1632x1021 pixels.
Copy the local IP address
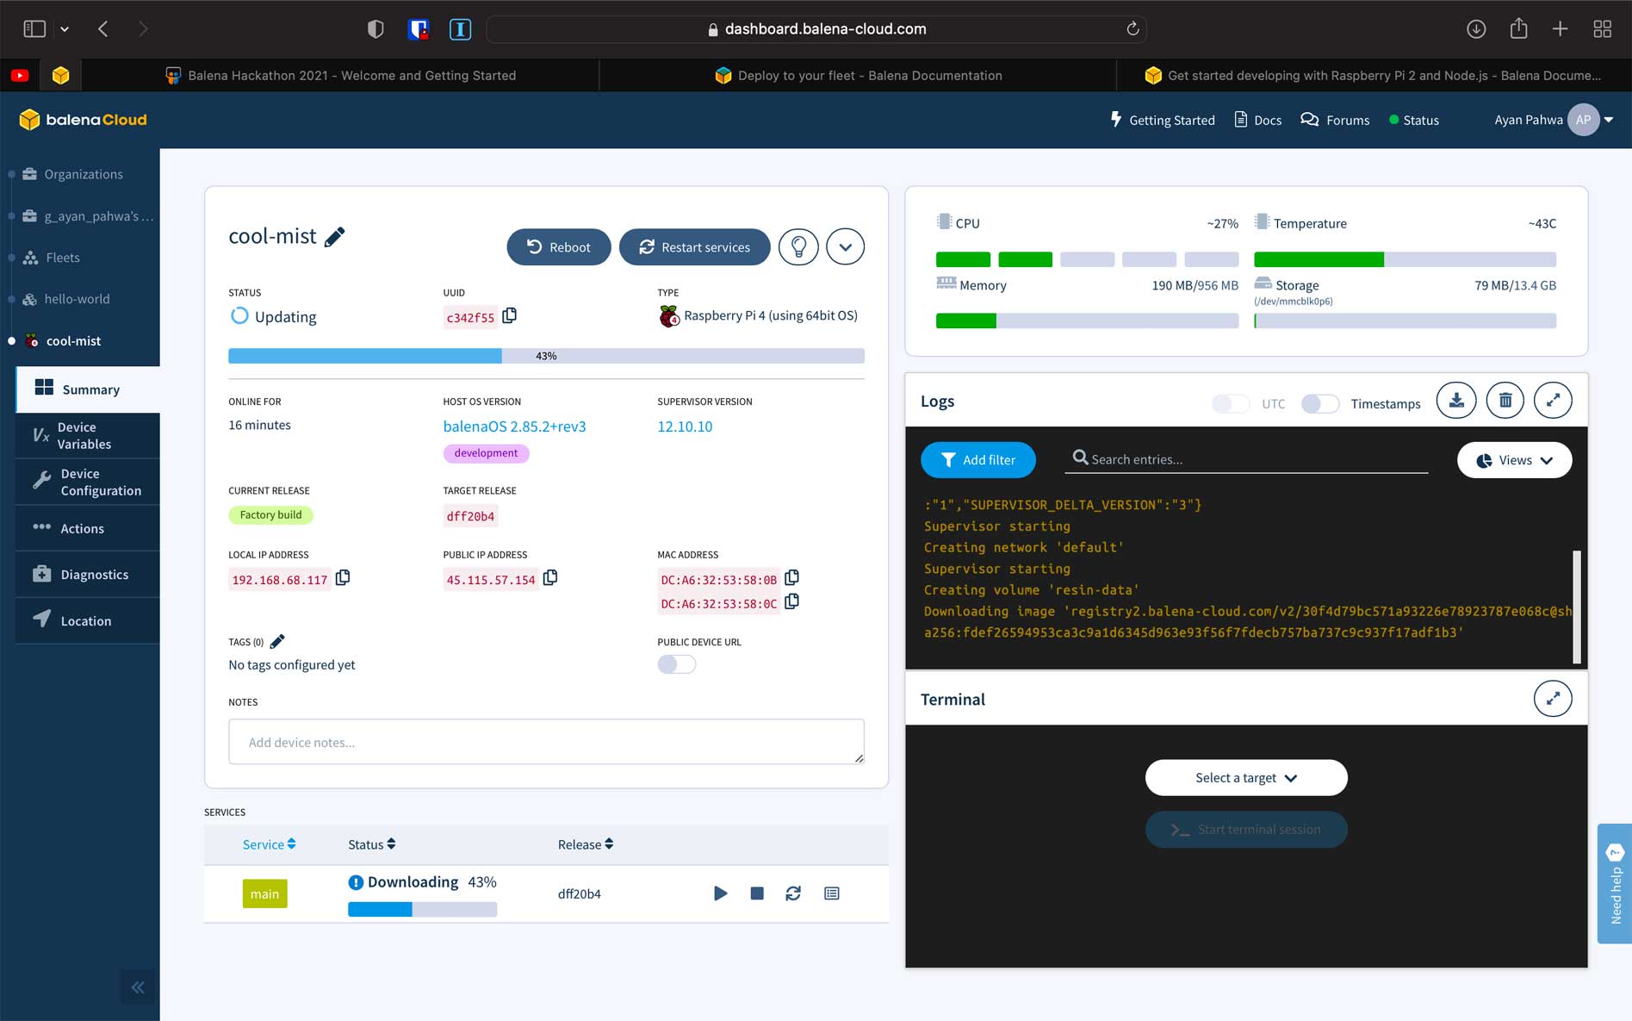click(343, 578)
